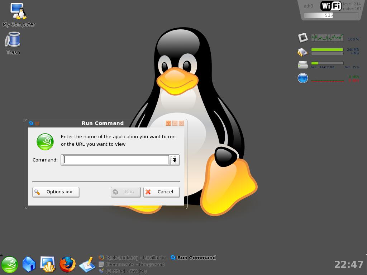Click the disk usage bar in the widget
367x275 pixels.
click(327, 63)
